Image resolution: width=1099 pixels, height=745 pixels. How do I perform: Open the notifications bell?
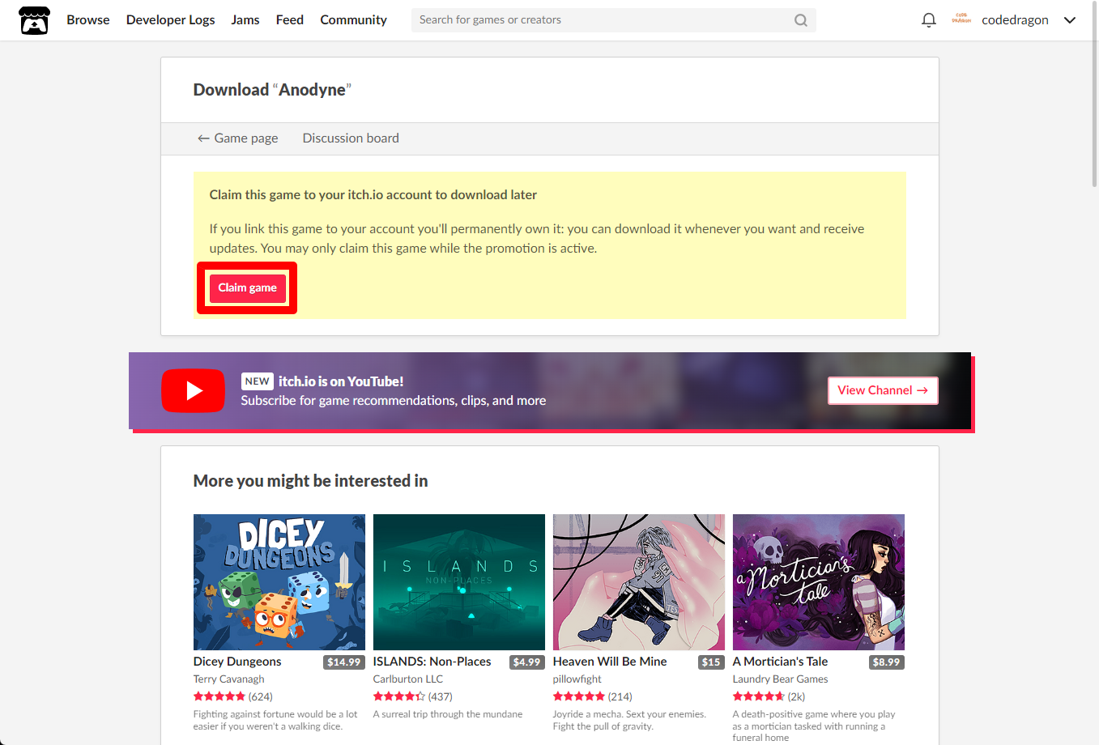click(929, 20)
